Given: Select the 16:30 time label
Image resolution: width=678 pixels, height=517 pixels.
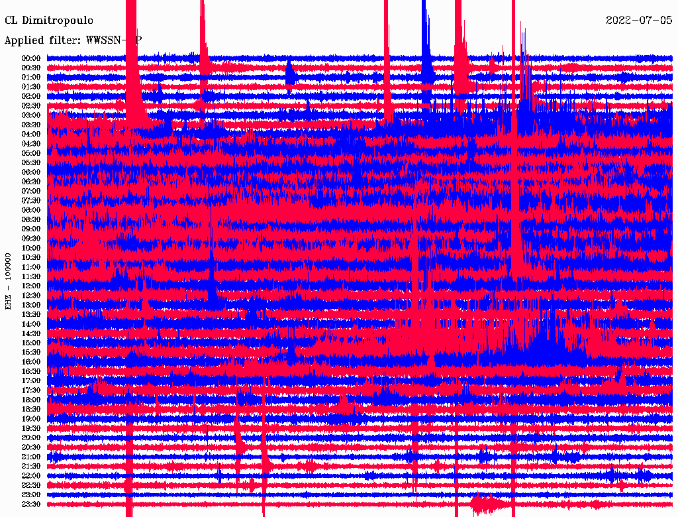Looking at the screenshot, I should pyautogui.click(x=31, y=371).
